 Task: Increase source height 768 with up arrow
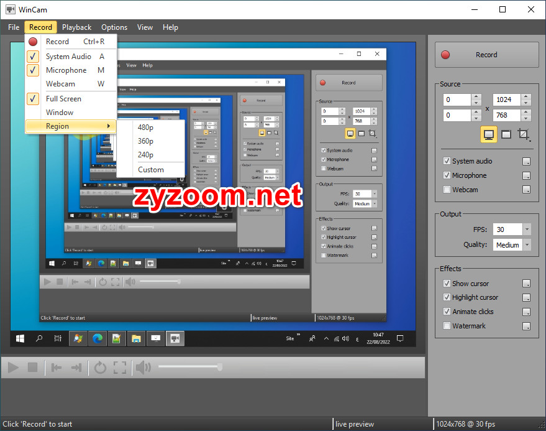coord(526,112)
